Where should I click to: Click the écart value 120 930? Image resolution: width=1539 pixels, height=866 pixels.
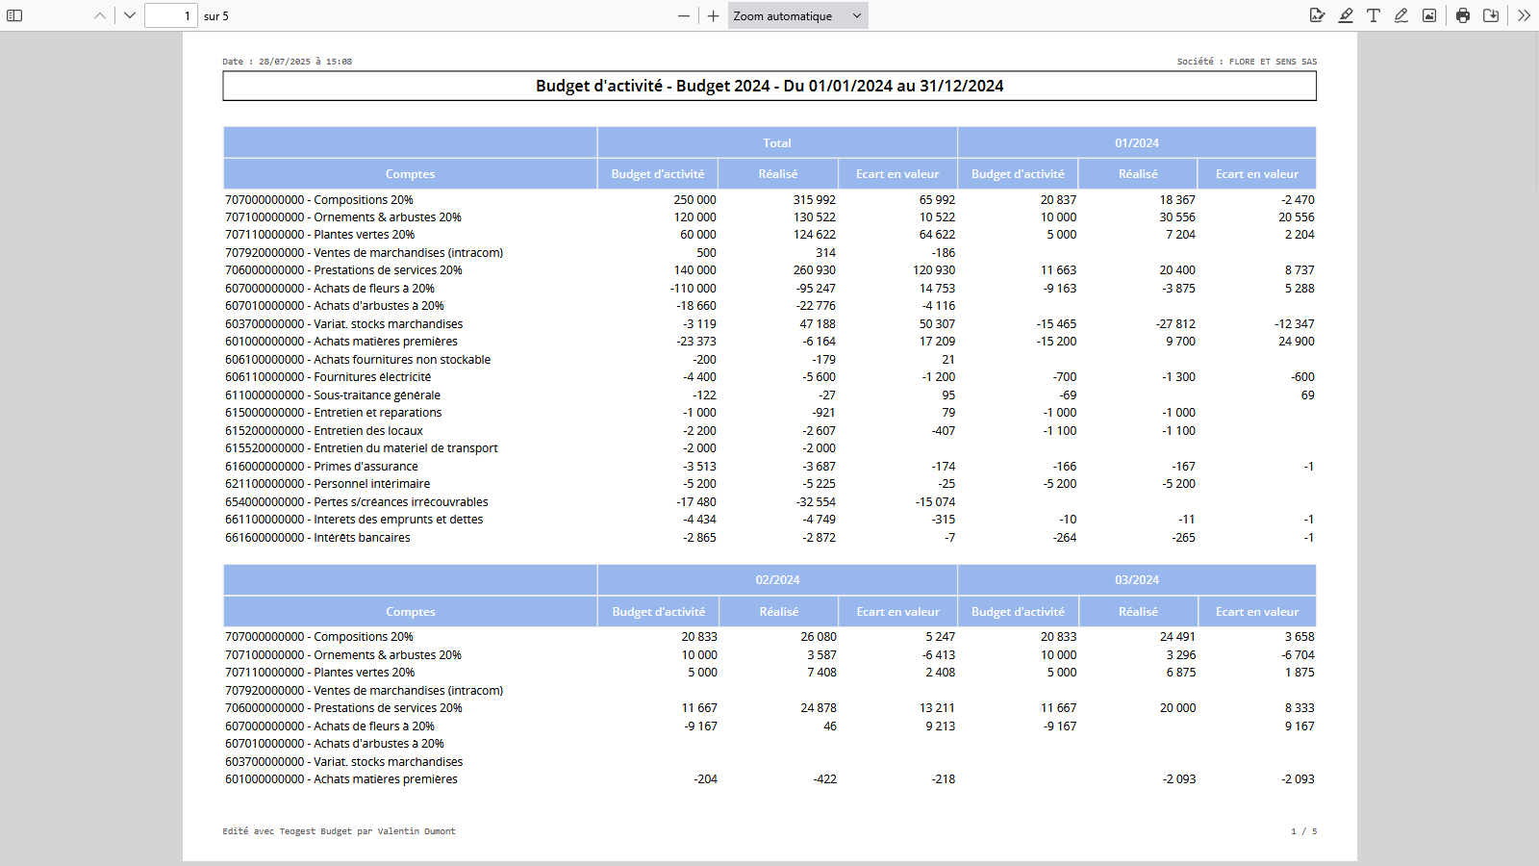934,270
